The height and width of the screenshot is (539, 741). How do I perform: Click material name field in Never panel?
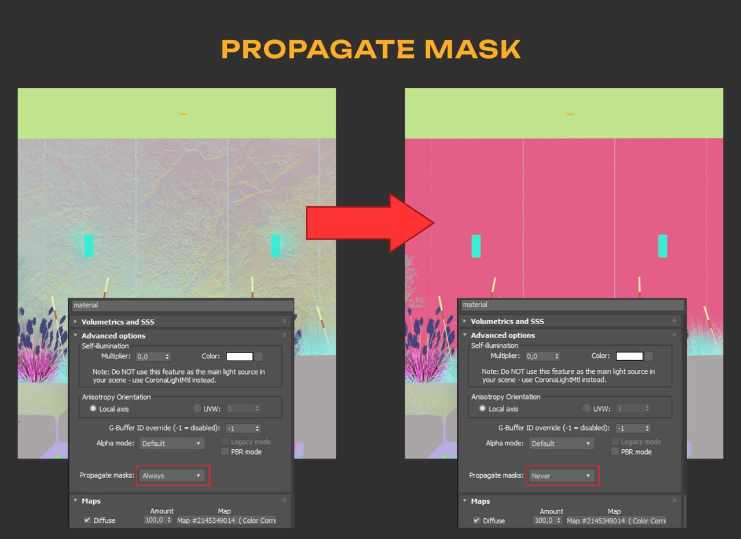[572, 305]
